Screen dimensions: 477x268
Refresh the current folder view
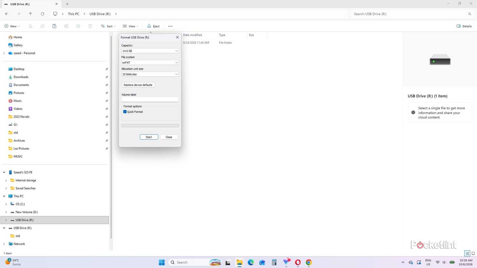pyautogui.click(x=42, y=14)
